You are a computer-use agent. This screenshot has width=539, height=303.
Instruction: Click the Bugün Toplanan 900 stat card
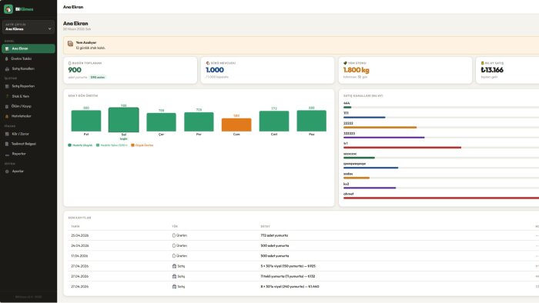(130, 70)
